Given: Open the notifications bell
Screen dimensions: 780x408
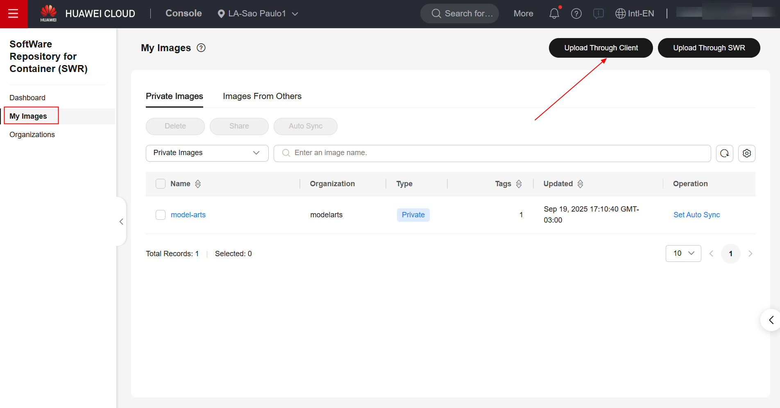Looking at the screenshot, I should 554,14.
